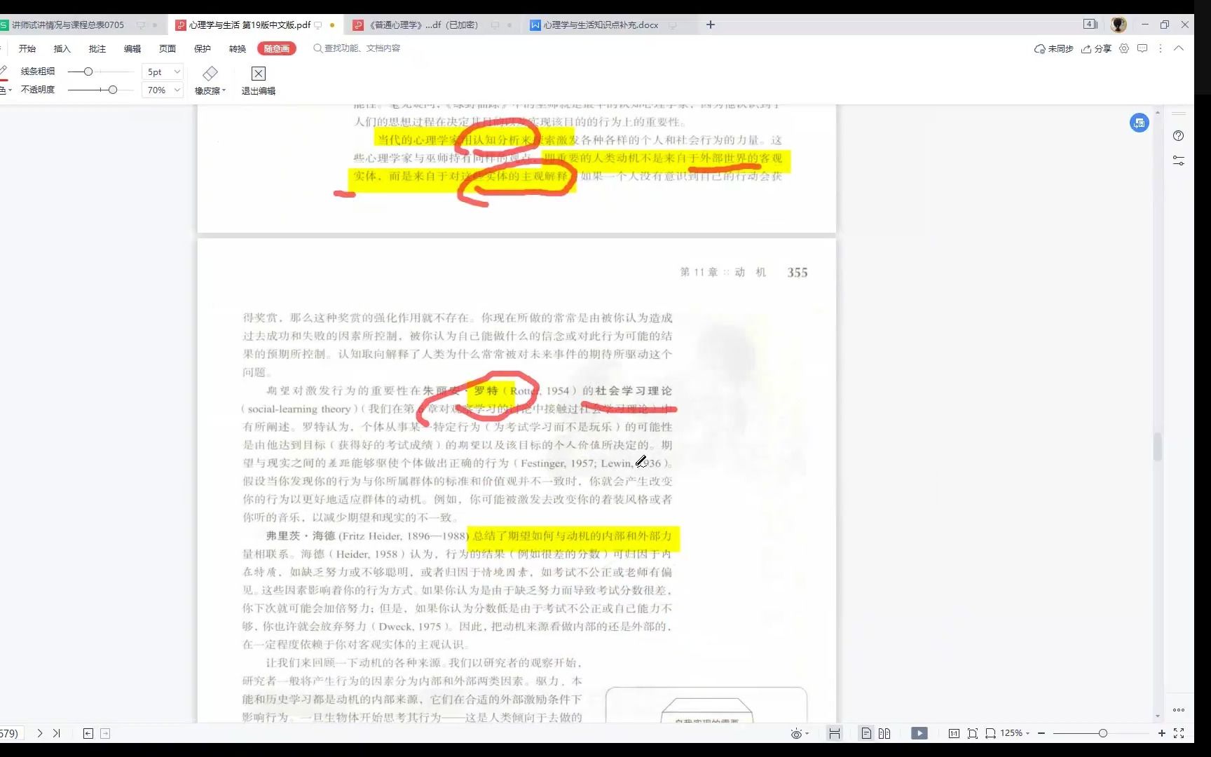Select single page layout icon
The image size is (1211, 757).
[x=866, y=733]
